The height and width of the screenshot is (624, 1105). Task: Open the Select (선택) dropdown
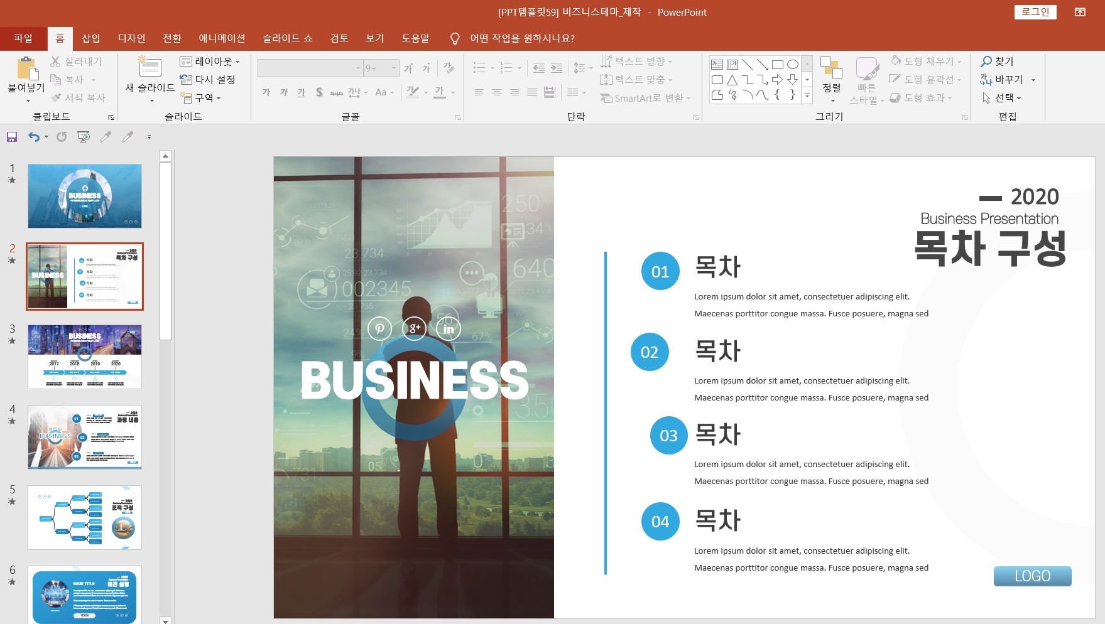[x=1001, y=98]
